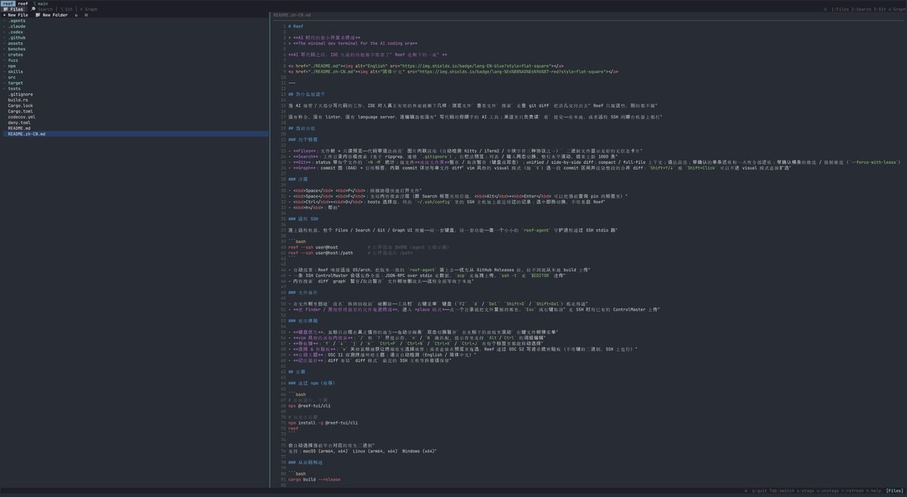Viewport: 907px width, 497px height.
Task: Open the Graph tab
Action: (x=88, y=9)
